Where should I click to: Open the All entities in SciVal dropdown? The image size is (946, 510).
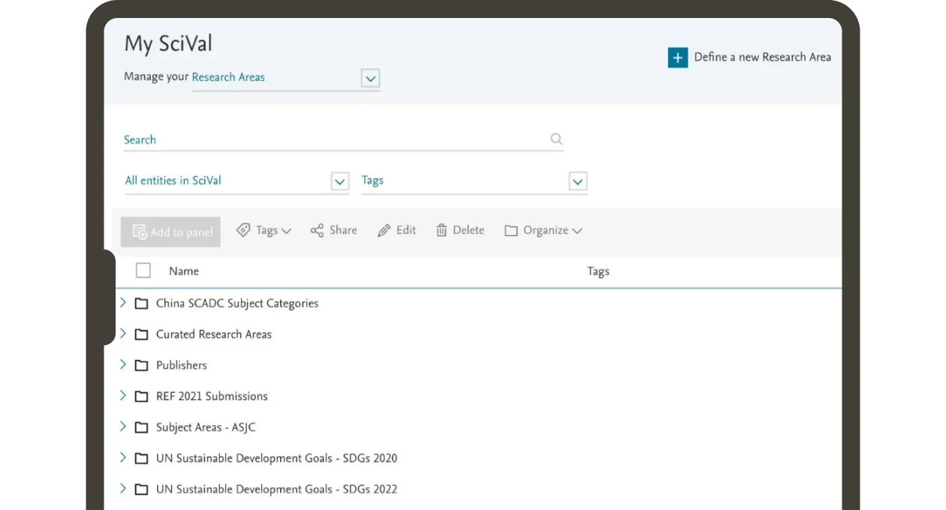pyautogui.click(x=340, y=181)
